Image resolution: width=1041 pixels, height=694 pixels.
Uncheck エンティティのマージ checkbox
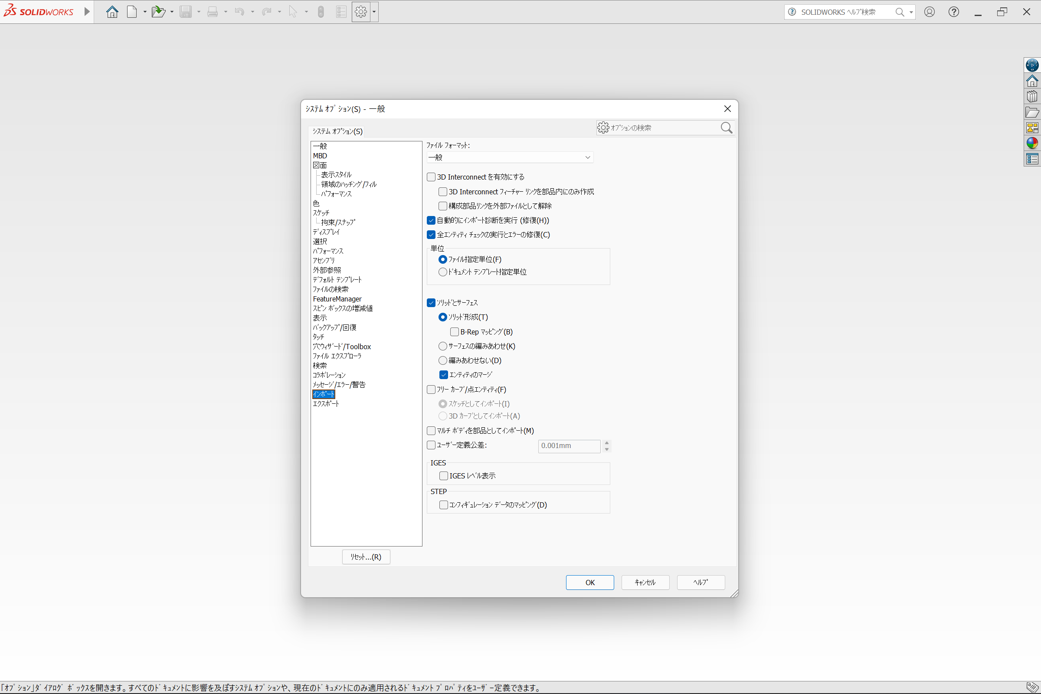click(x=443, y=375)
